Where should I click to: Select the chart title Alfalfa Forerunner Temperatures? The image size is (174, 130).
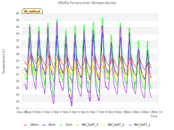point(87,3)
